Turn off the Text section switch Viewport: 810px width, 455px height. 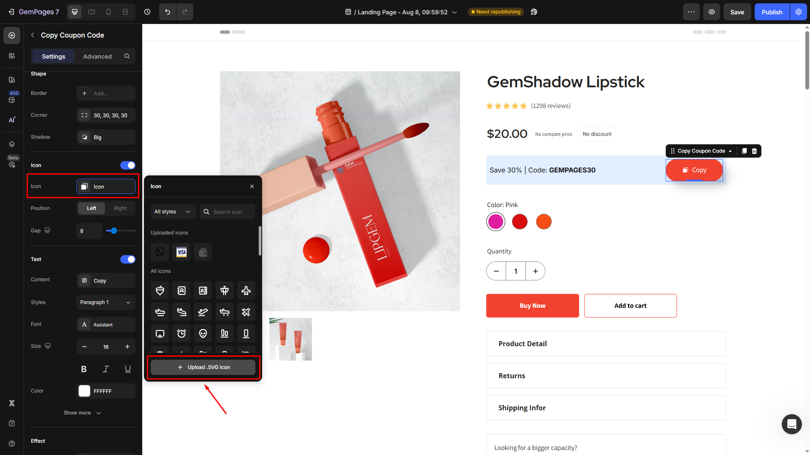coord(128,259)
